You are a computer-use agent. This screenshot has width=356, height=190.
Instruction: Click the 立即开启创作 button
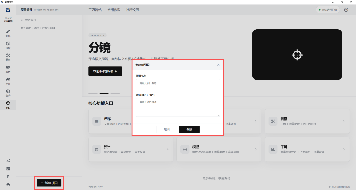tap(105, 71)
